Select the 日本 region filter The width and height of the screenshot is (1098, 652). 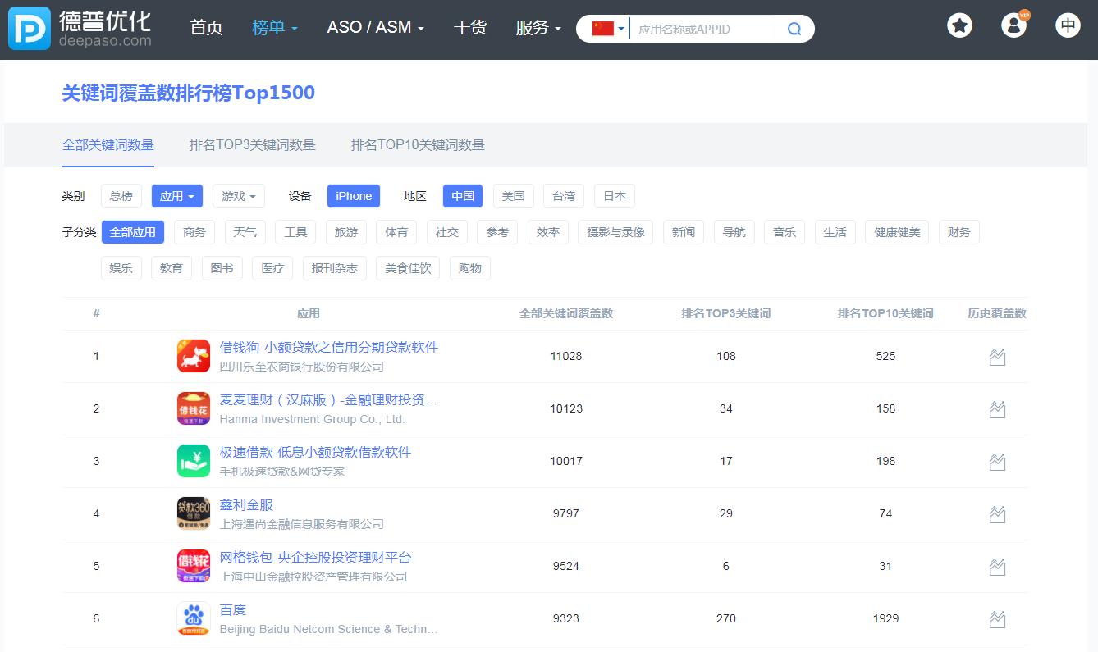tap(615, 196)
